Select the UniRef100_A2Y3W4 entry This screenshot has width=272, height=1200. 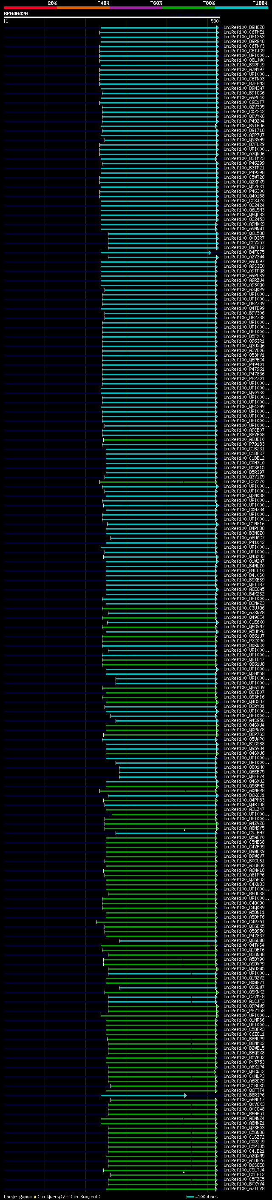coord(244,257)
